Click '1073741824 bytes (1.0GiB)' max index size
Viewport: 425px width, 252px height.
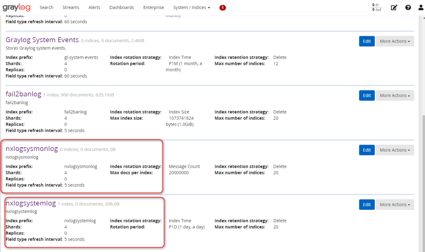tap(180, 121)
